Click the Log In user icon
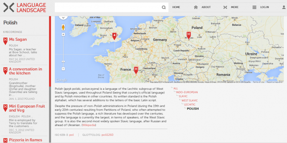 (284, 7)
